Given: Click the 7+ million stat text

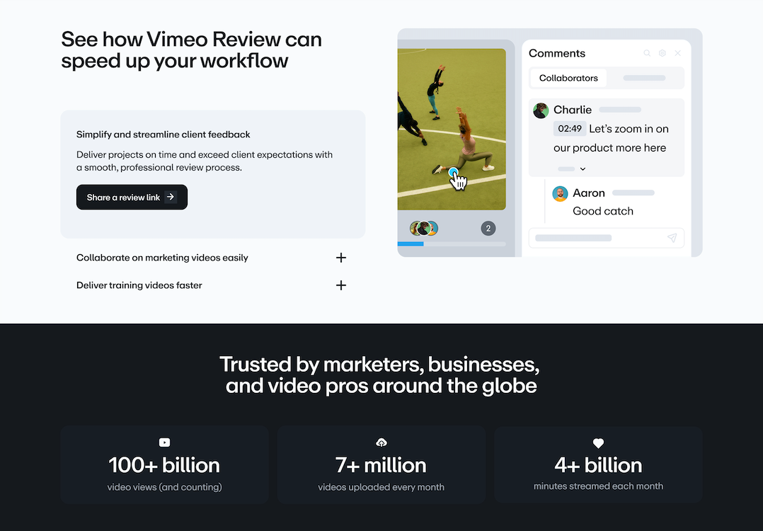Looking at the screenshot, I should point(381,465).
